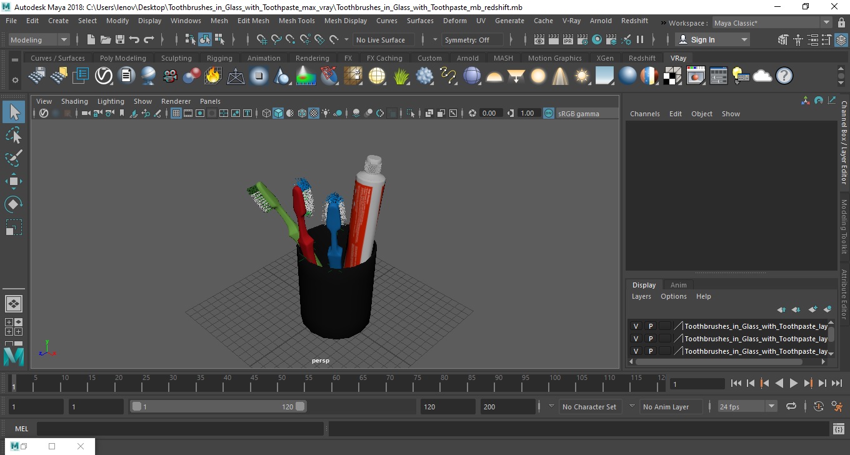
Task: Click the VRay logo shelf icon
Action: point(103,76)
